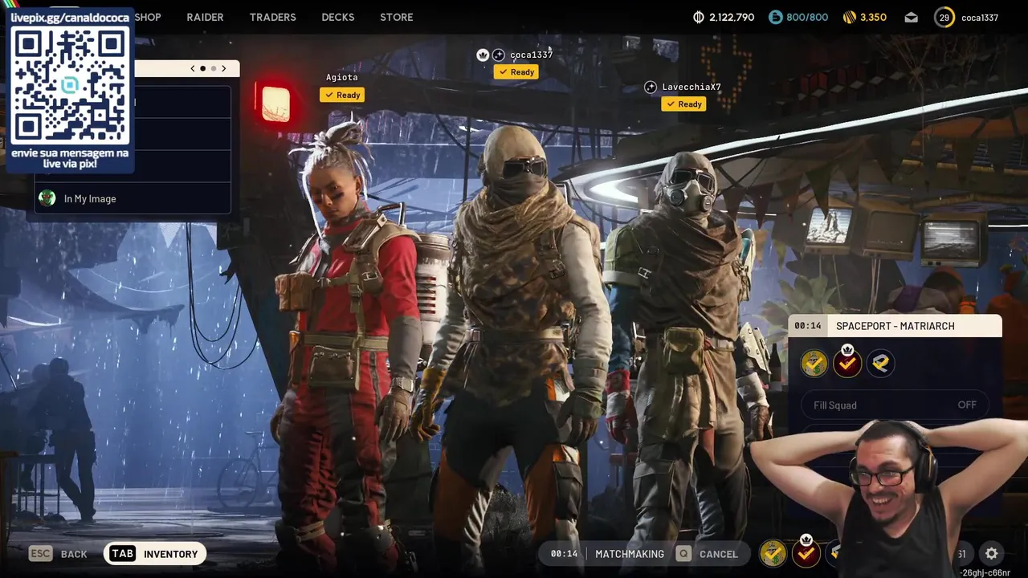Toggle LavecchiaX7's Ready status badge
Screen dimensions: 1028x578
(683, 104)
